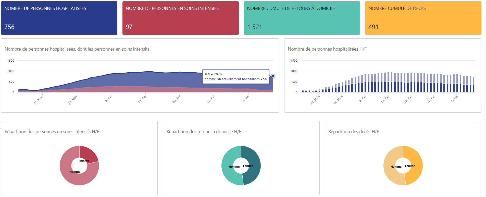Click the '27. Avr' axis label on the bar chart
This screenshot has width=486, height=197.
431,99
